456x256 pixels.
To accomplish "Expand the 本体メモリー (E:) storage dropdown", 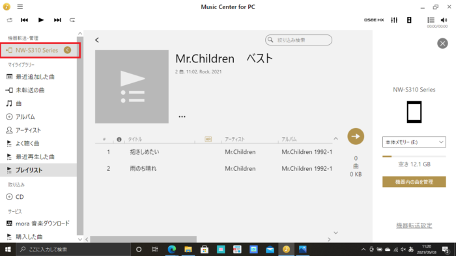I will click(x=414, y=142).
